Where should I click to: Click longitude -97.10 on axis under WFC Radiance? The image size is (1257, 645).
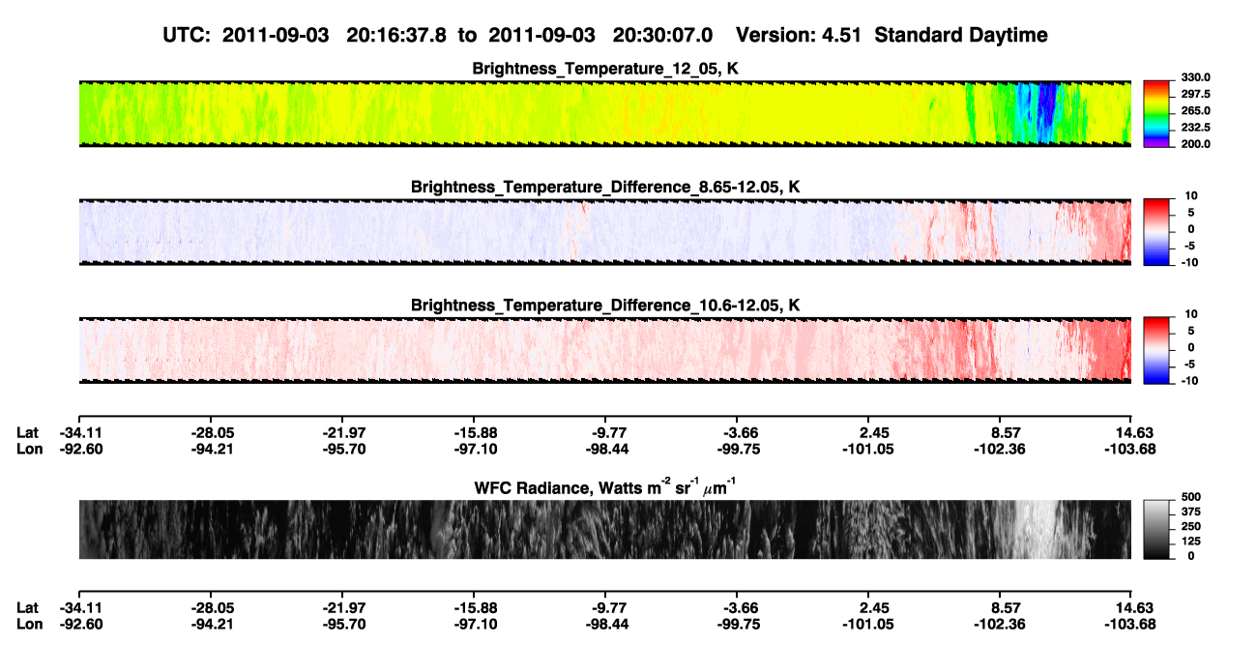[474, 623]
